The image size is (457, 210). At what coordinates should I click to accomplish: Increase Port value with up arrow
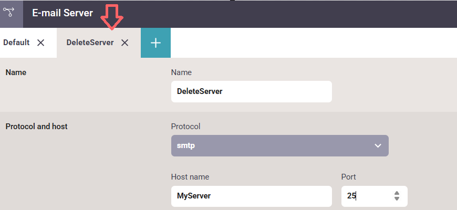tap(397, 193)
